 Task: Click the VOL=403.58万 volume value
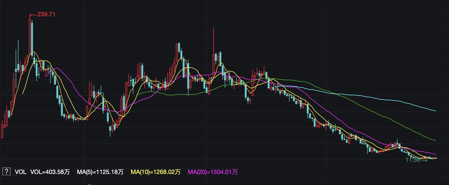[x=50, y=172]
